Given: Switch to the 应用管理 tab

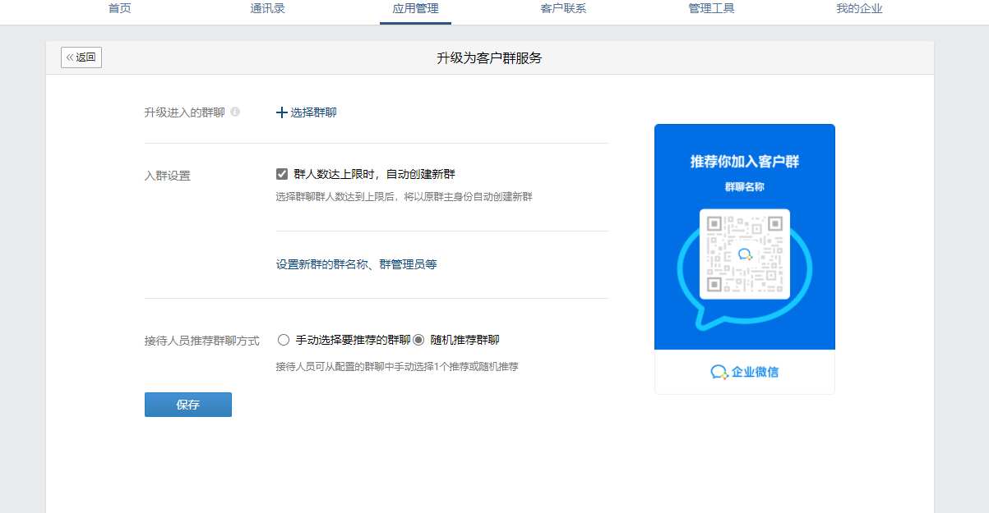Looking at the screenshot, I should 415,9.
